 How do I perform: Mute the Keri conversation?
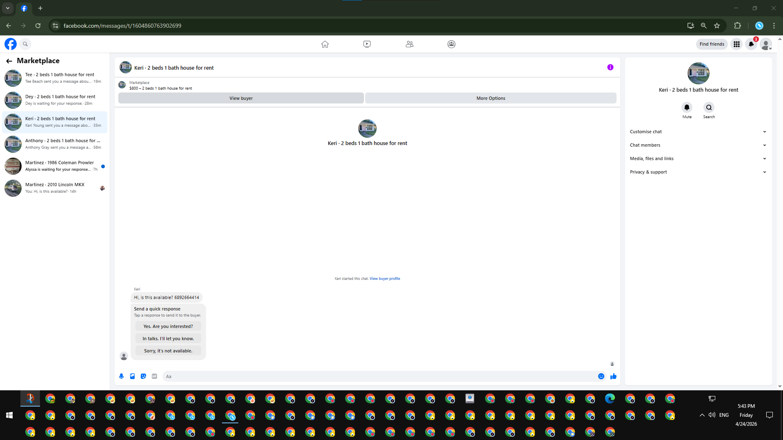click(687, 108)
